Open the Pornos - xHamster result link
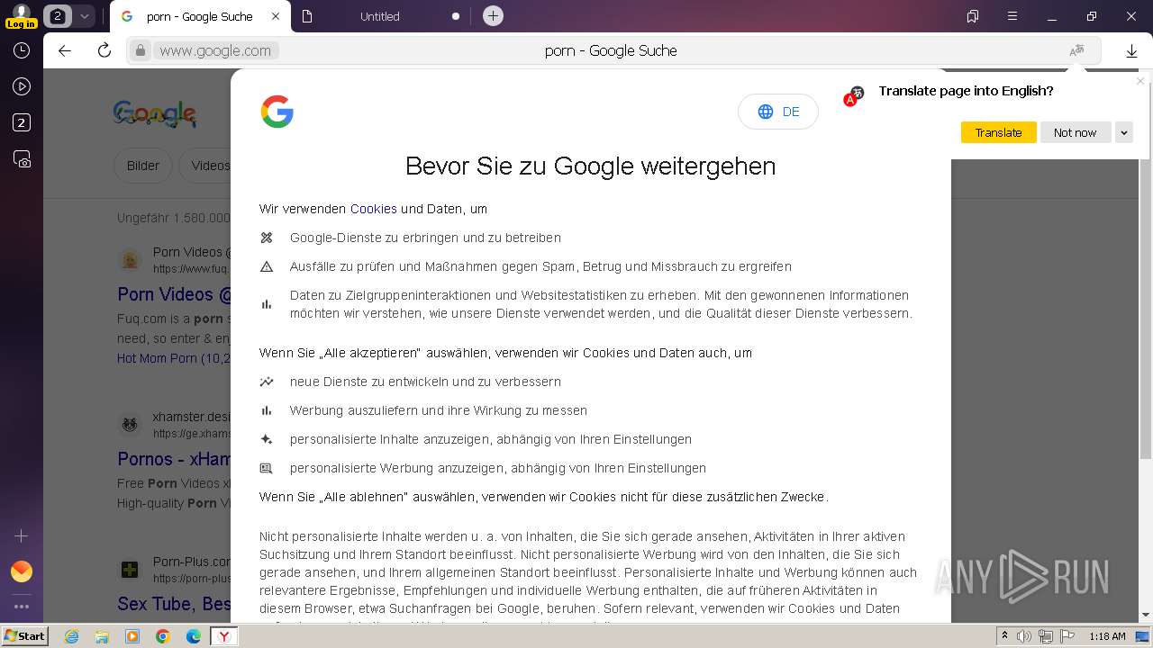 (x=174, y=459)
